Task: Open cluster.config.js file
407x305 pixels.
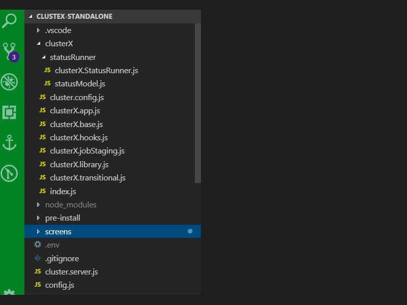Action: pos(76,97)
